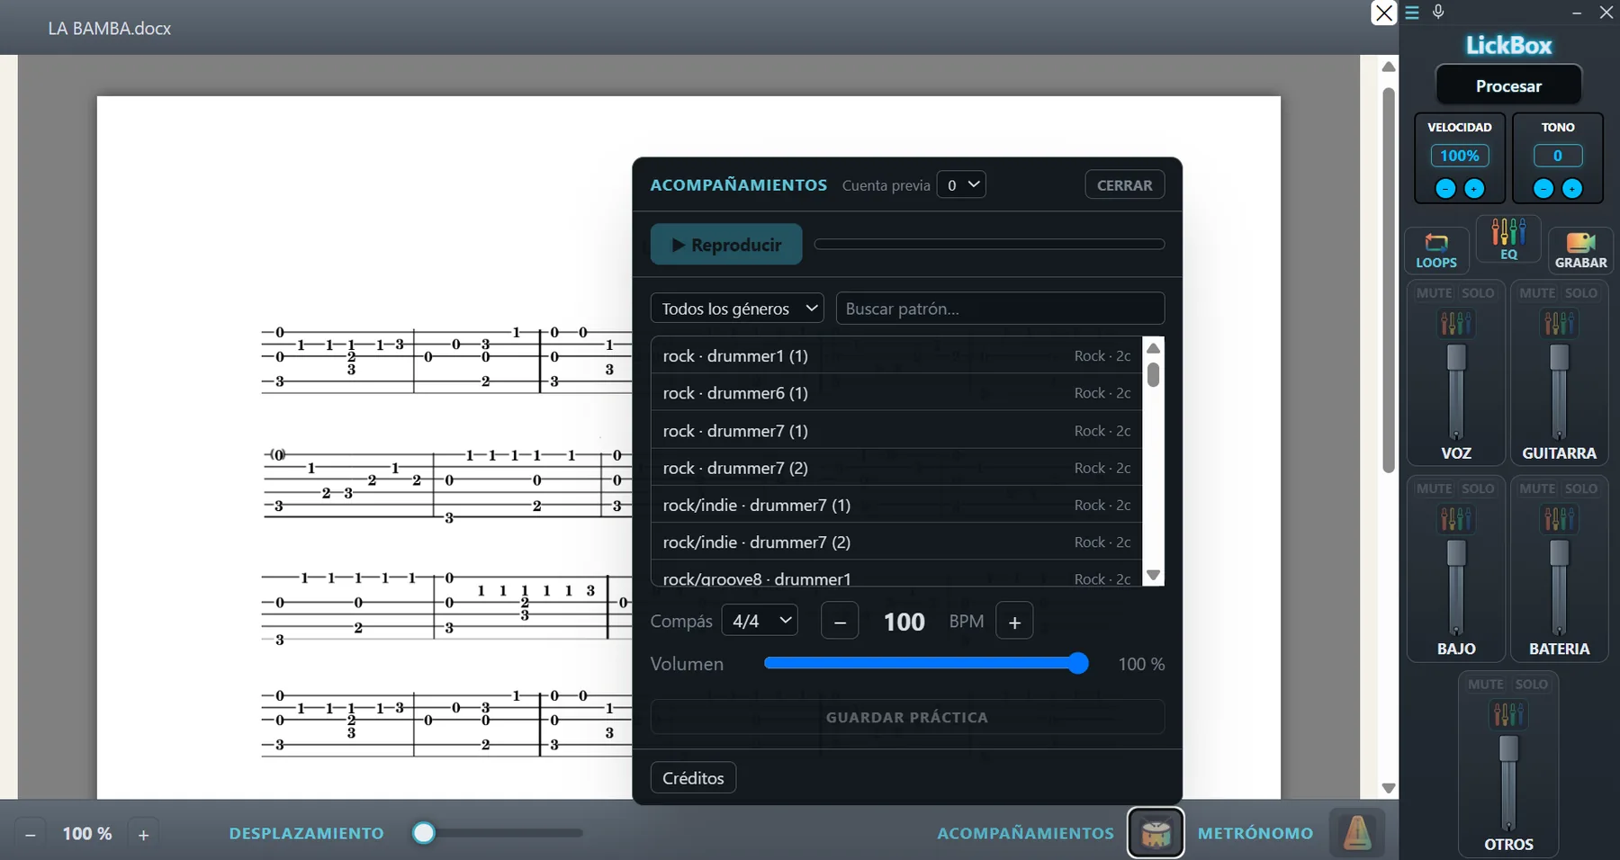Select rock · drummer6 (1) pattern
This screenshot has width=1620, height=860.
[896, 393]
